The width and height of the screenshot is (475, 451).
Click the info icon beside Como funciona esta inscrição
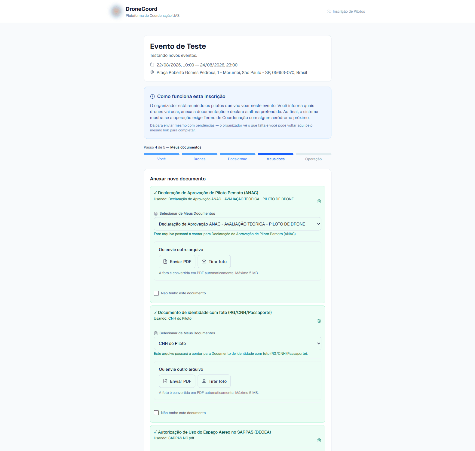click(152, 97)
